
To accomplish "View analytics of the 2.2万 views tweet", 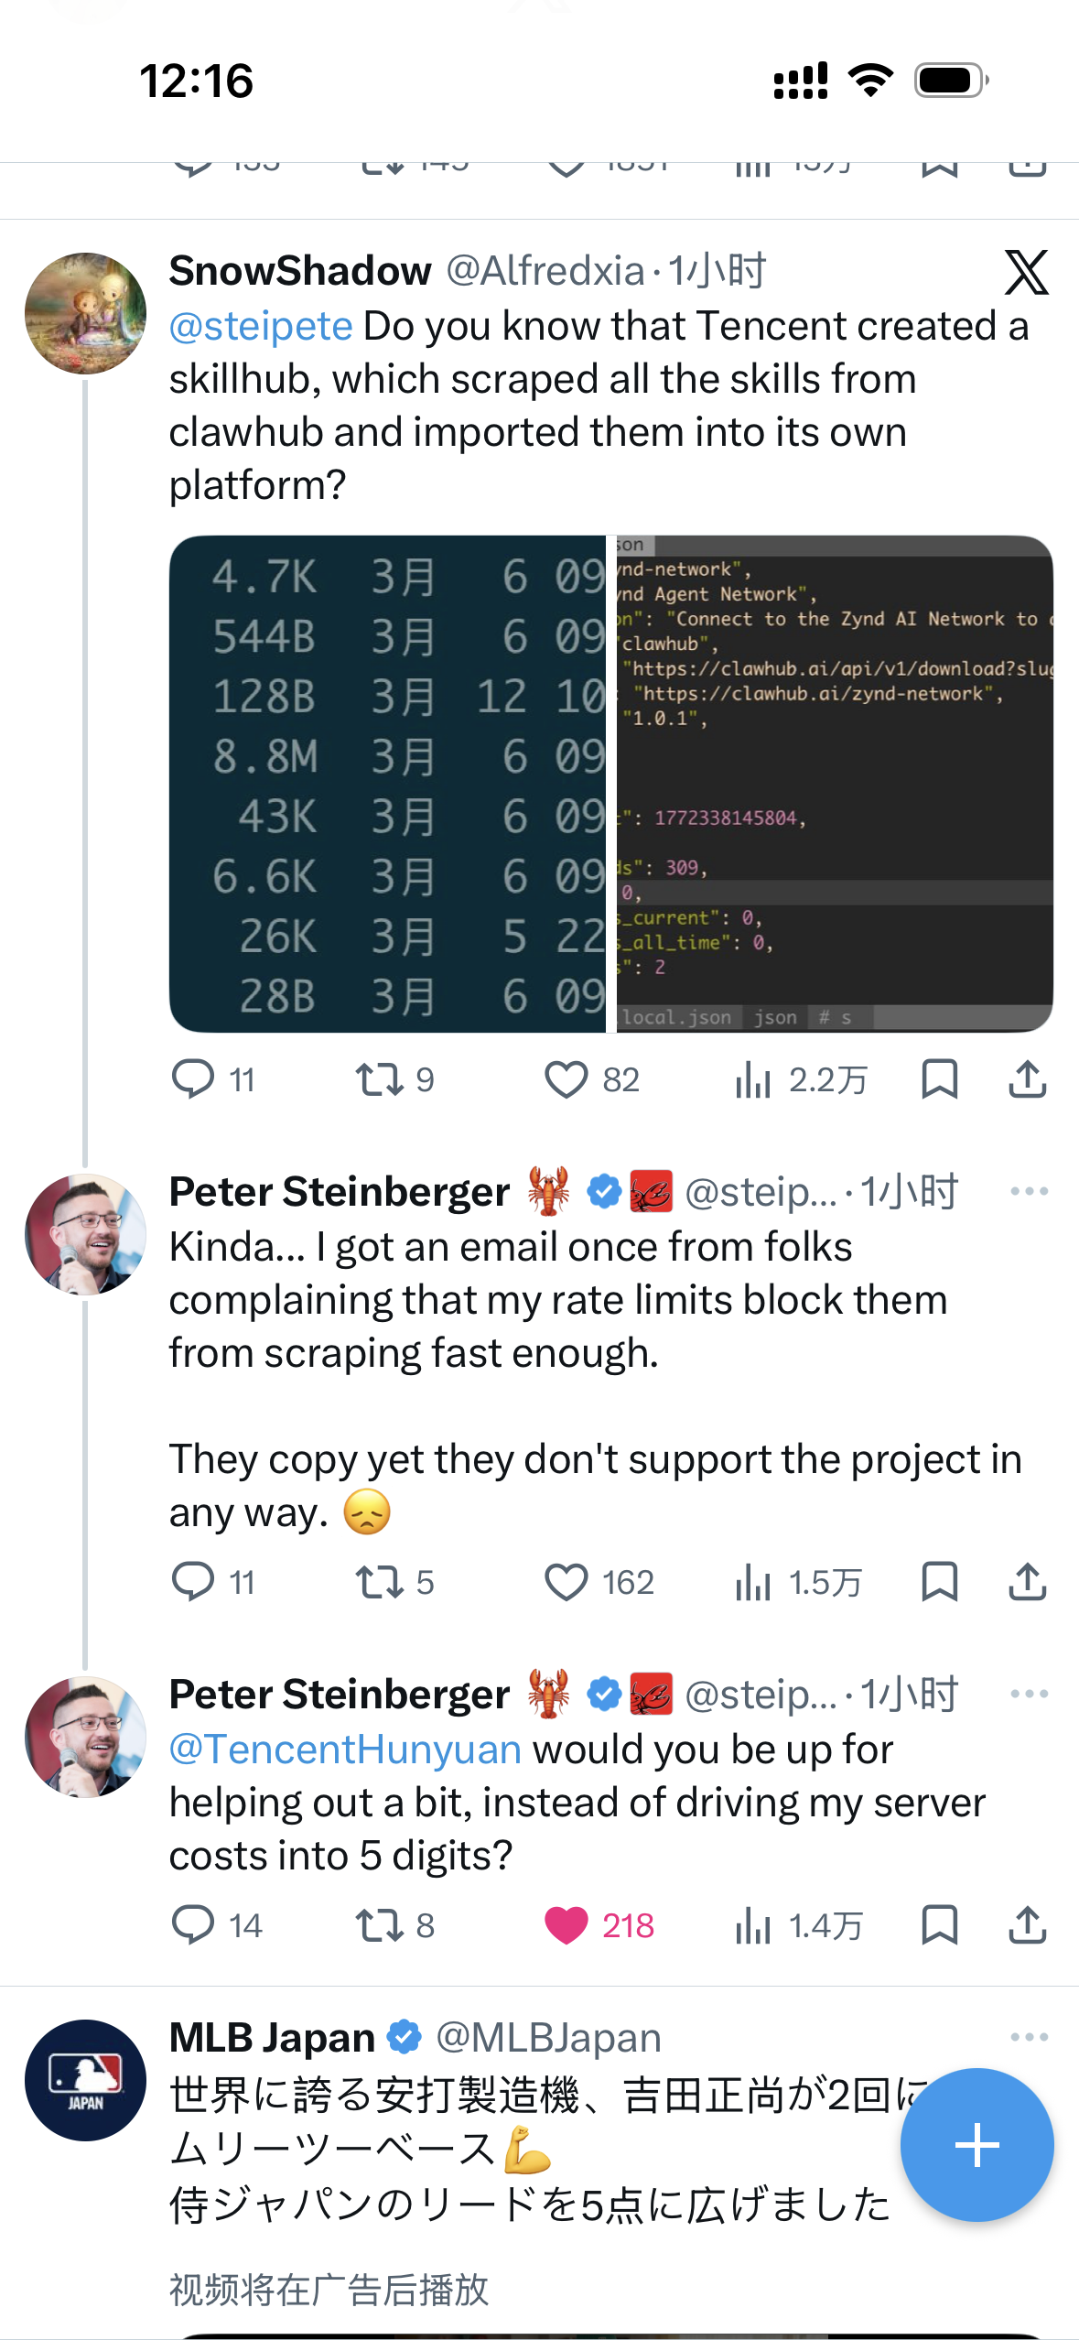I will pyautogui.click(x=753, y=1080).
